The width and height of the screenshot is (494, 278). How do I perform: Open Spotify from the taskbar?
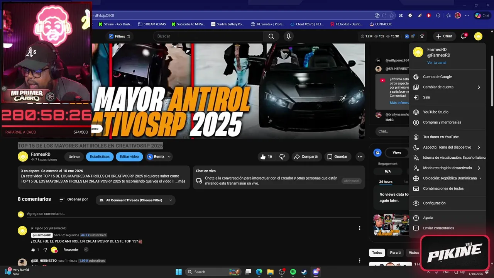pyautogui.click(x=293, y=272)
